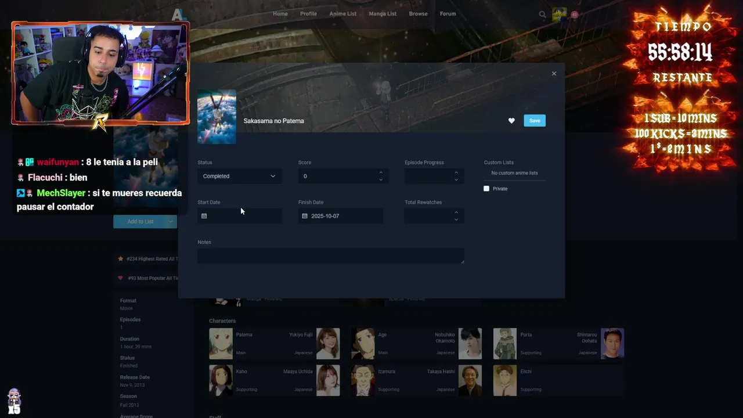
Task: Open character Kaho's portrait
Action: pyautogui.click(x=221, y=380)
